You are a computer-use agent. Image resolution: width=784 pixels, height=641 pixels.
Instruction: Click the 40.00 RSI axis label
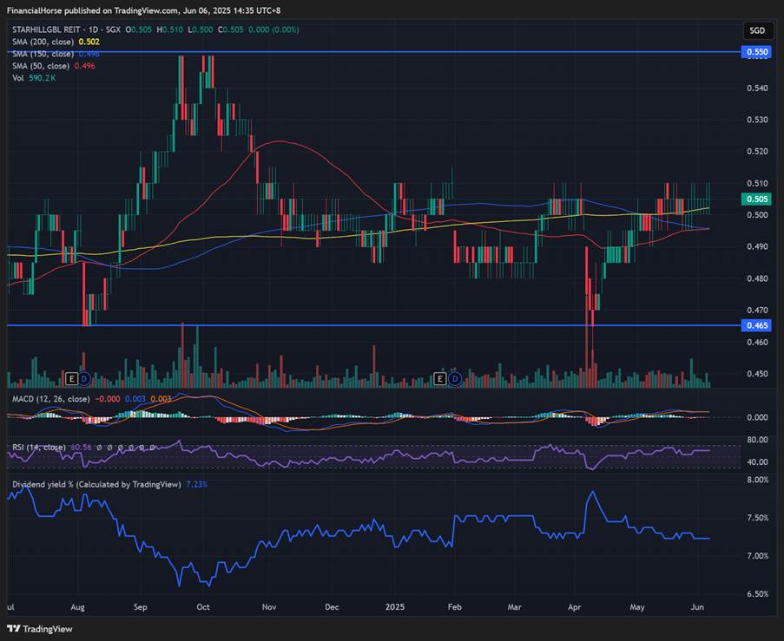(x=757, y=462)
